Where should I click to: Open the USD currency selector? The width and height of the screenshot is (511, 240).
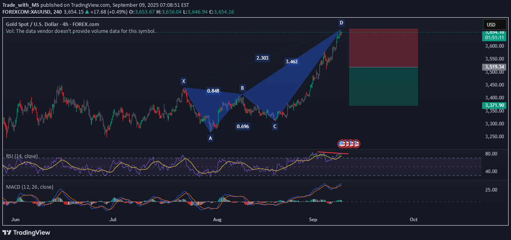pyautogui.click(x=491, y=24)
